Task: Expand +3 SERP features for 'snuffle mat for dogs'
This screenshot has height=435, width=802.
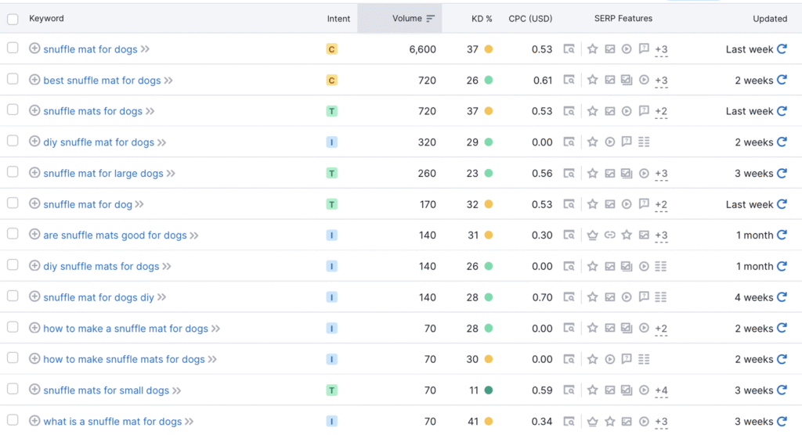Action: pyautogui.click(x=661, y=50)
